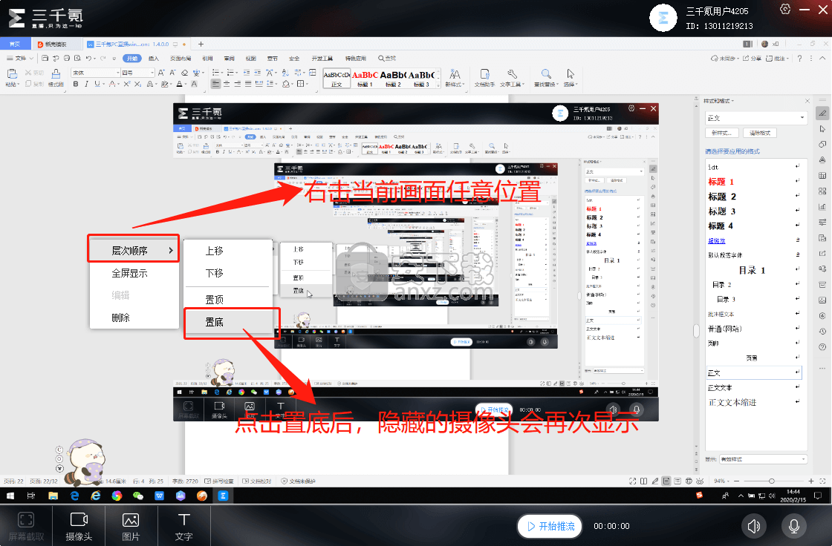Toggle underline formatting

pos(97,84)
